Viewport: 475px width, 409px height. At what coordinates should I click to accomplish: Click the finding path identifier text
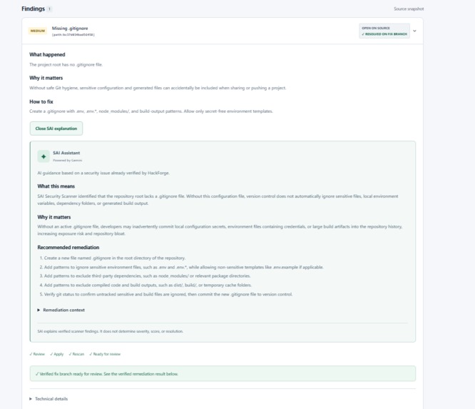[x=73, y=35]
